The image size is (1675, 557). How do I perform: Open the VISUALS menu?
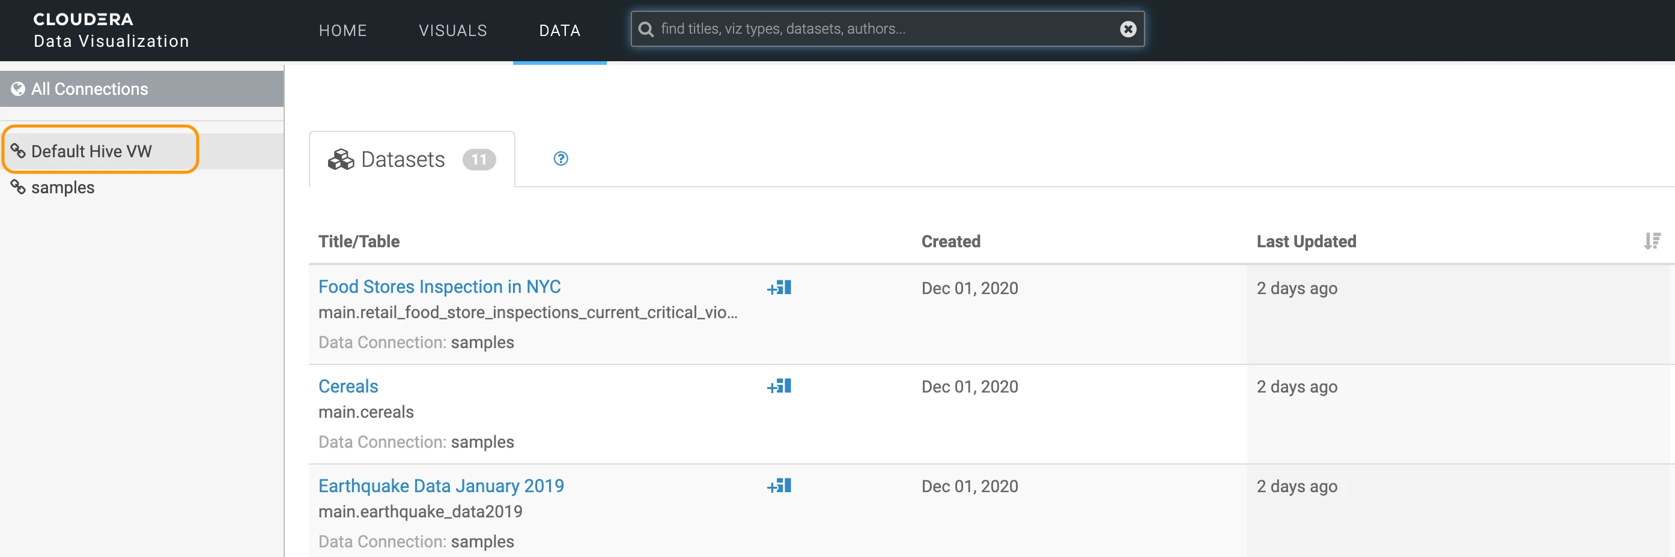click(453, 31)
